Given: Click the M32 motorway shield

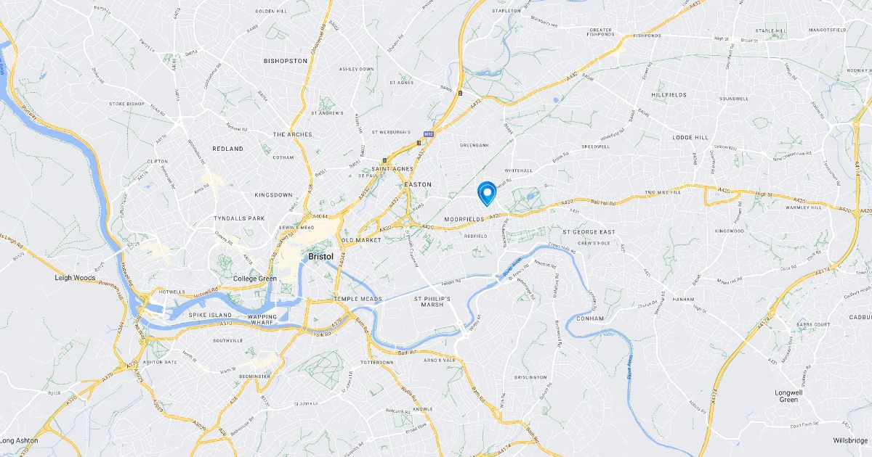Looking at the screenshot, I should pyautogui.click(x=429, y=133).
